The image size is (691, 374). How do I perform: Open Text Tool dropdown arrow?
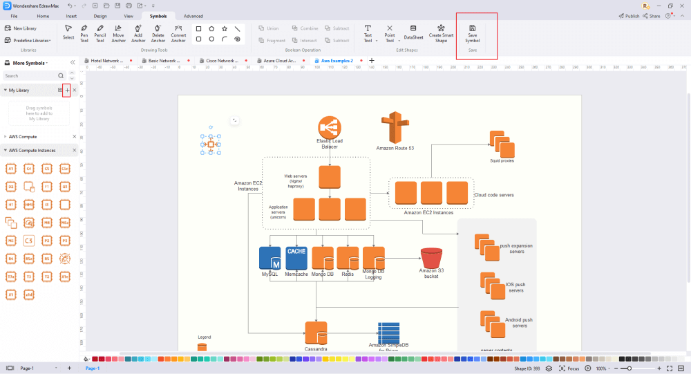click(x=377, y=41)
